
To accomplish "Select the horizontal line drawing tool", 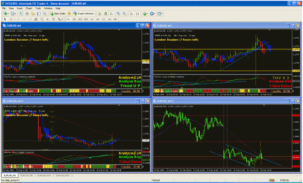I will (x=24, y=19).
